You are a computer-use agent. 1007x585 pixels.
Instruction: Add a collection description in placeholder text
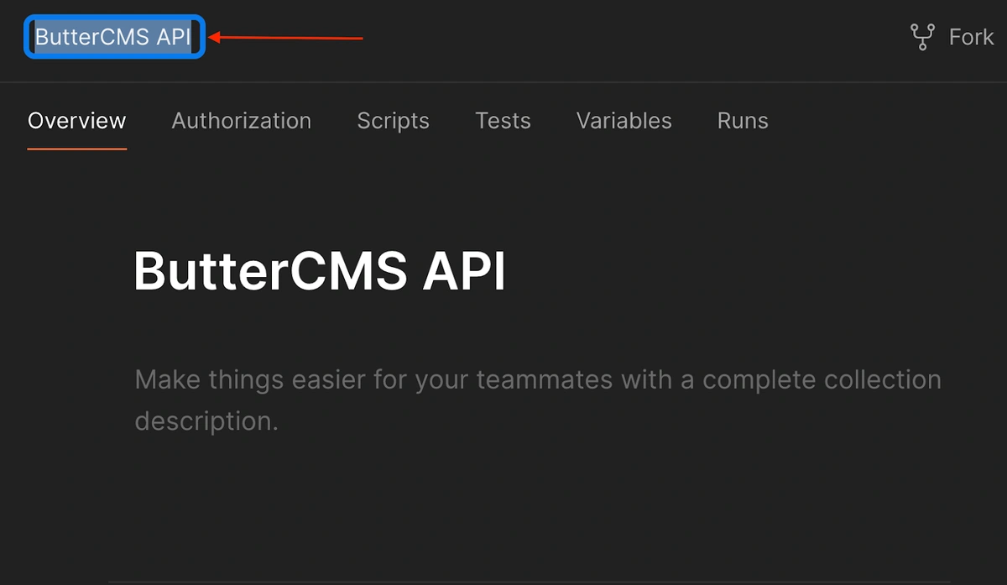pyautogui.click(x=538, y=400)
